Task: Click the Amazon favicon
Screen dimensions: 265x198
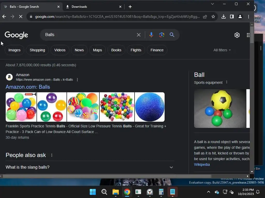Action: (9, 77)
